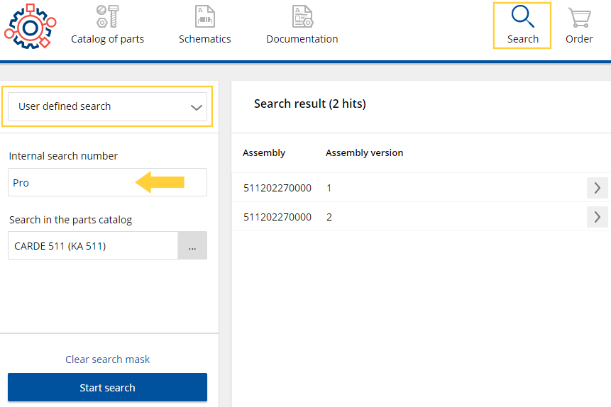Click the Internal search number label
Viewport: 611px width, 407px height.
click(63, 156)
